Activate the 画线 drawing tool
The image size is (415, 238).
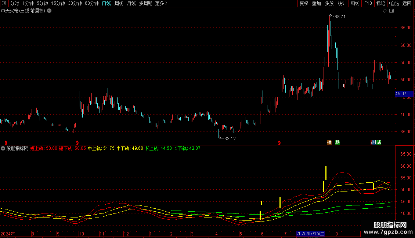pyautogui.click(x=355, y=3)
